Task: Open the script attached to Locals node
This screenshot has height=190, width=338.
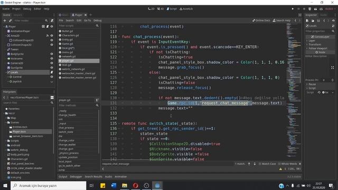Action: tap(52, 72)
